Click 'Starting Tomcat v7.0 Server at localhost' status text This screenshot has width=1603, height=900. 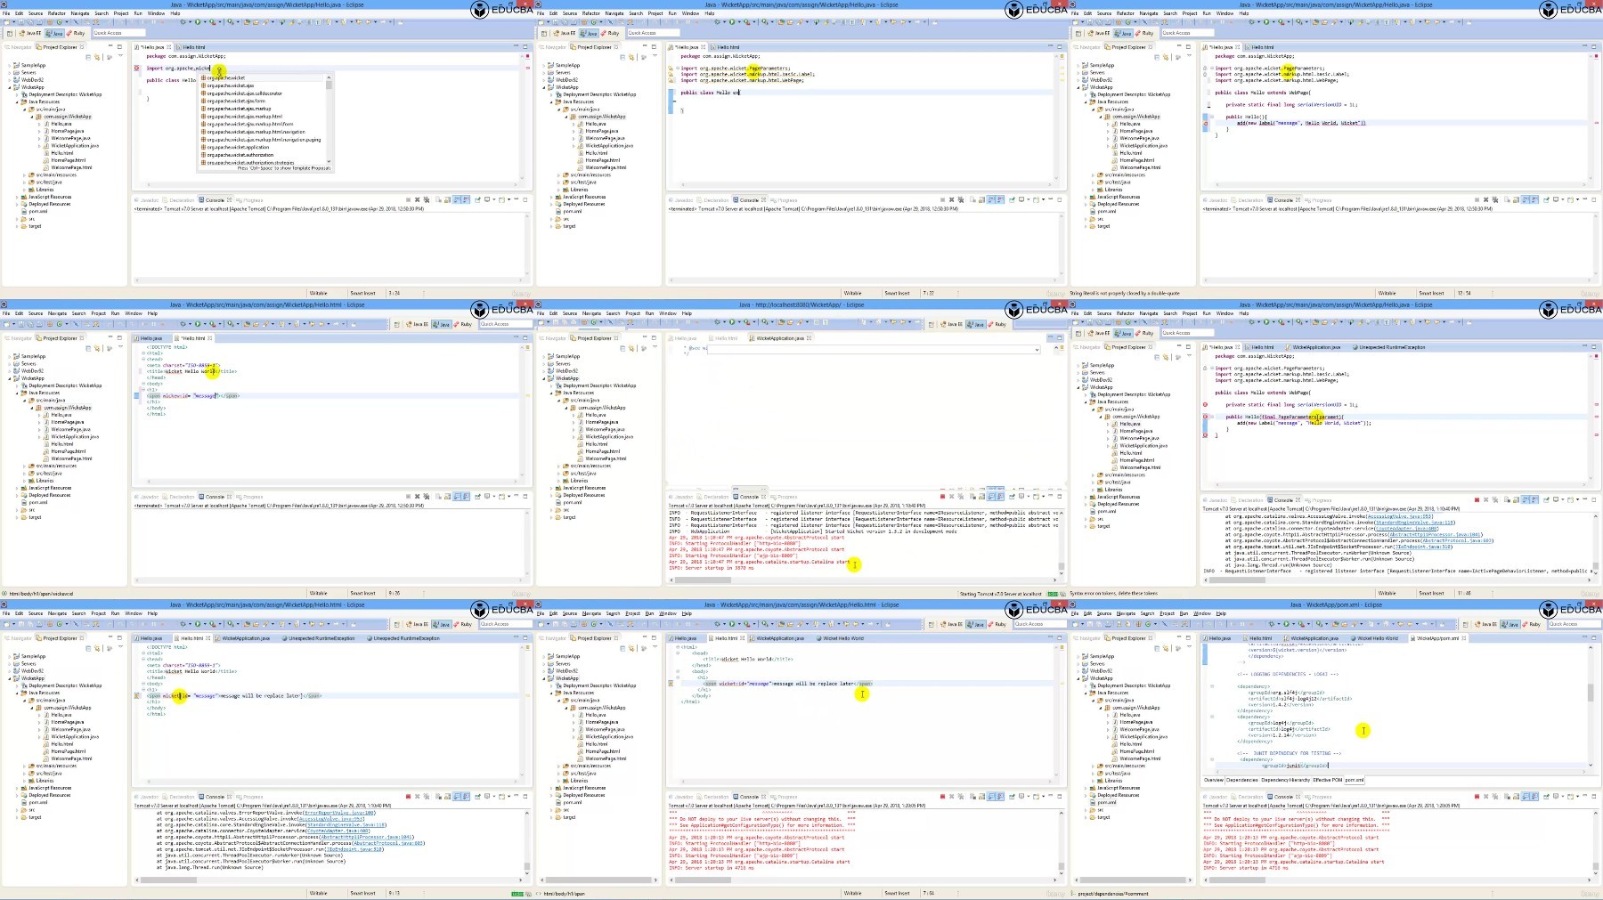[x=1000, y=594]
